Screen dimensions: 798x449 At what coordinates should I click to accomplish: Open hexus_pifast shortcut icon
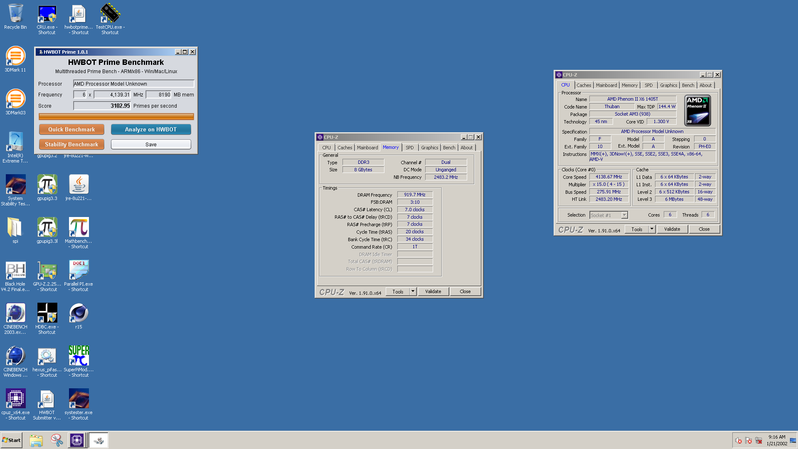(47, 361)
